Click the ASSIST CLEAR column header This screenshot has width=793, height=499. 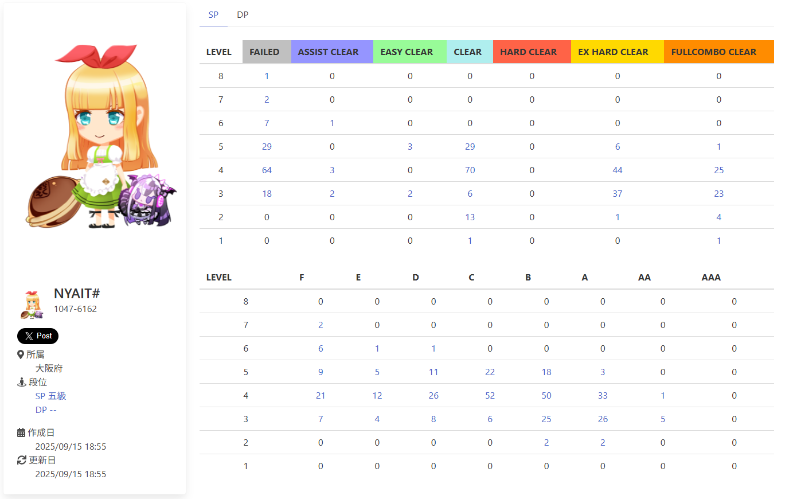328,52
